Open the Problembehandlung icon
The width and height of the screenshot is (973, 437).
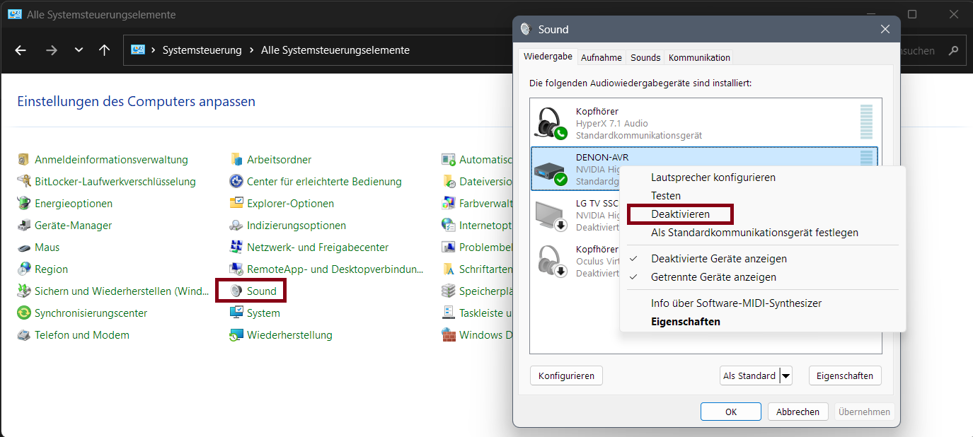[x=449, y=247]
